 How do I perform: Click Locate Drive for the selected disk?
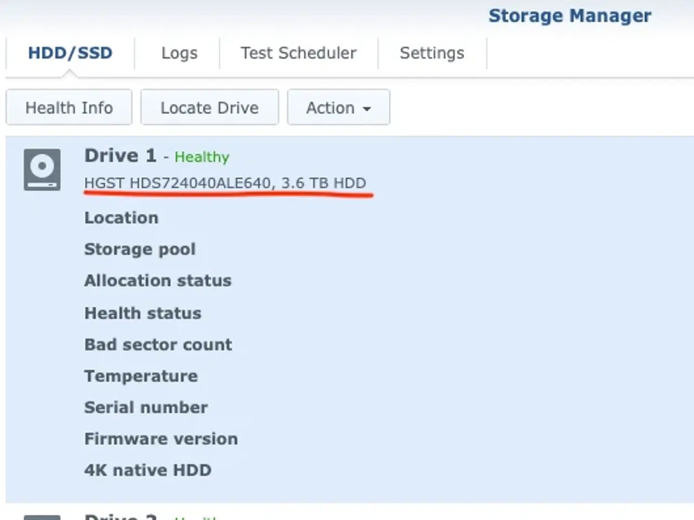click(x=209, y=107)
